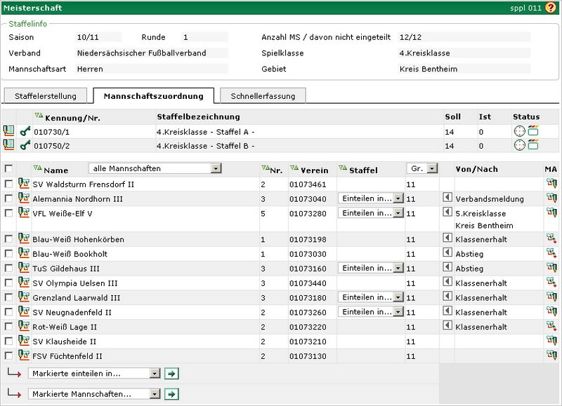Sort by Verein using the sort icon
Viewport: 562px width, 406px height.
click(295, 169)
